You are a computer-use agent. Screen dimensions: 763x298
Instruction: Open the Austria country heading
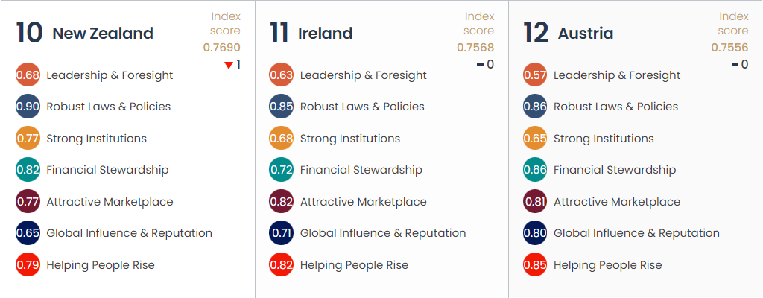pos(586,33)
